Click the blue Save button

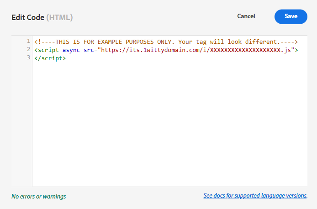(x=291, y=16)
